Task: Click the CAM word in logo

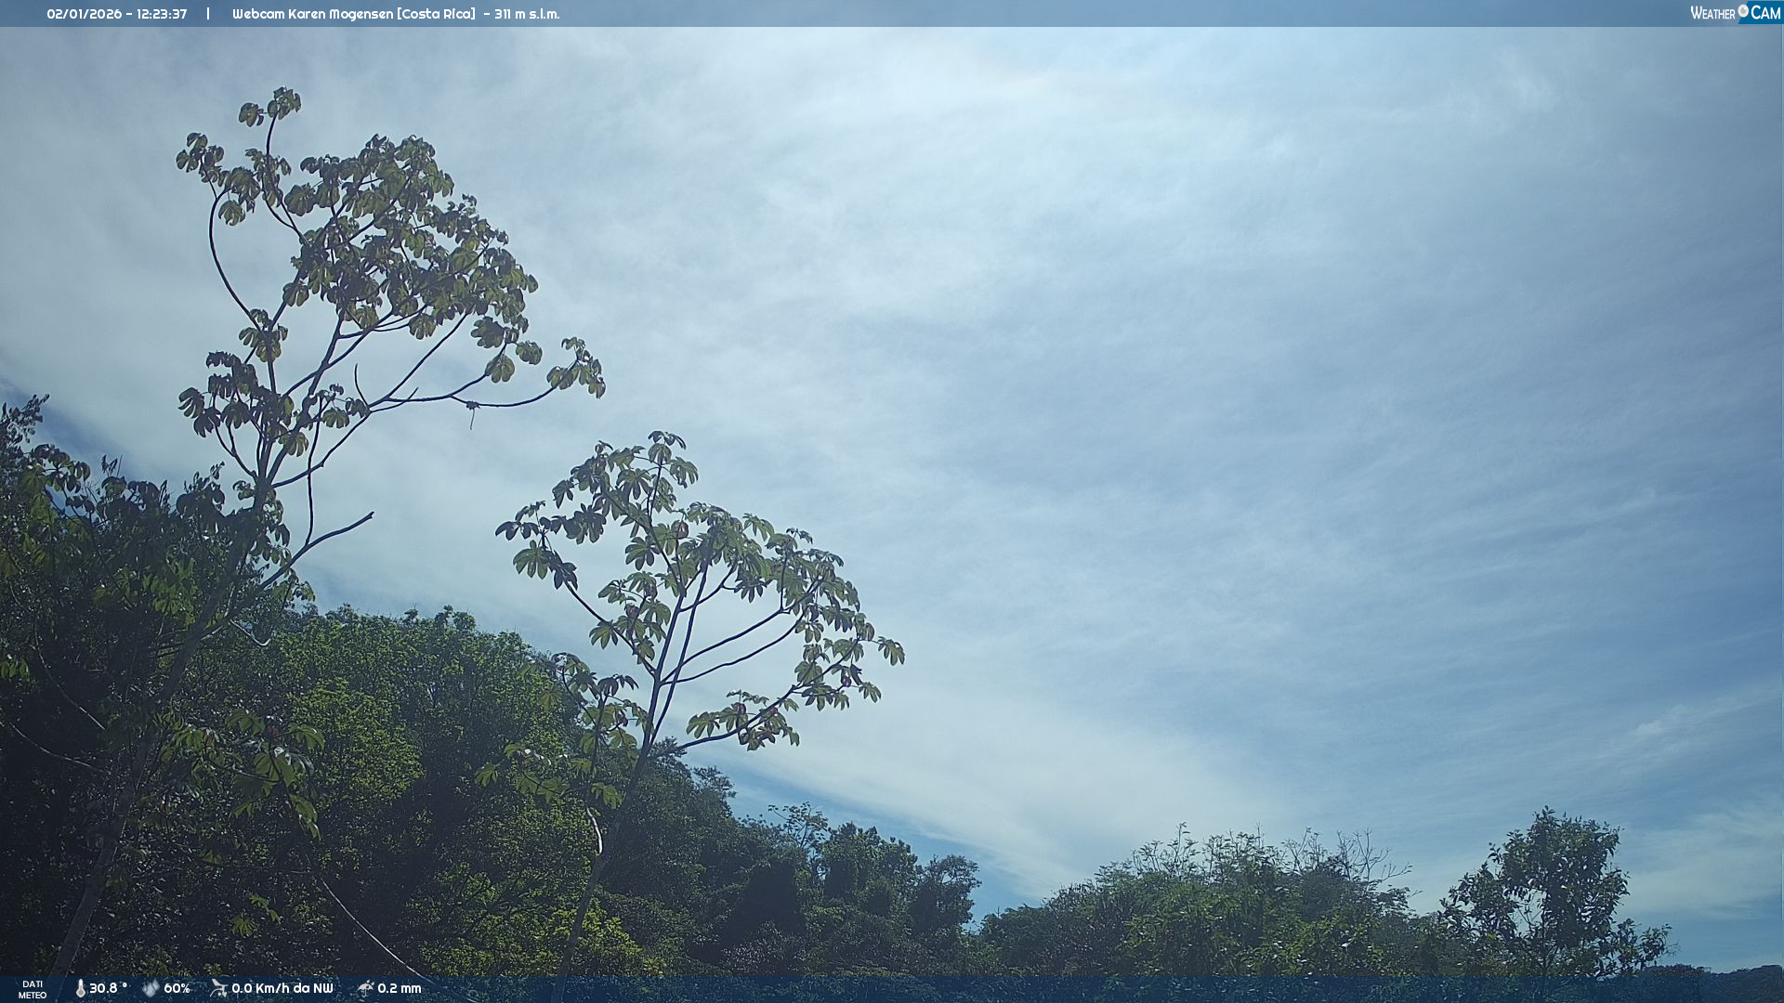Action: click(1765, 13)
